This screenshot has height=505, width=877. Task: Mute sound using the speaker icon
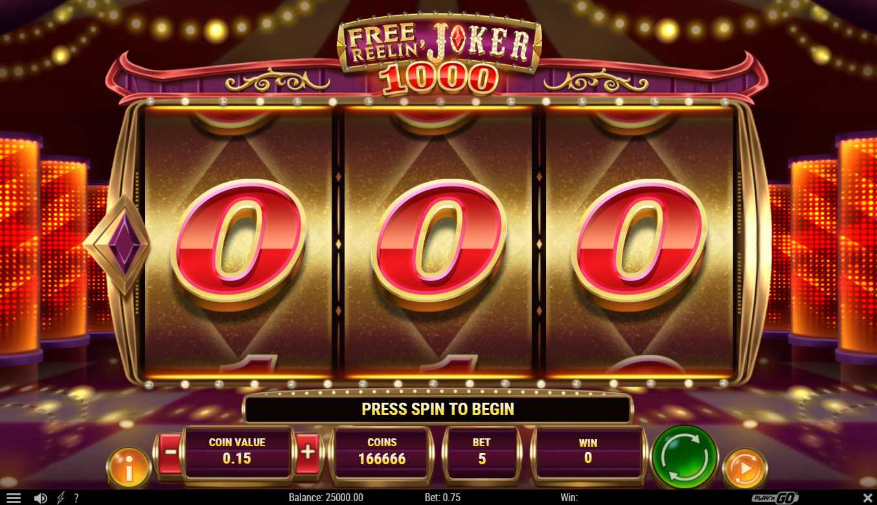(x=40, y=498)
